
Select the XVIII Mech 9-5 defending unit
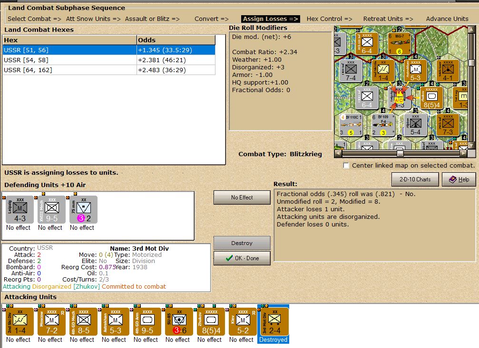(x=52, y=209)
